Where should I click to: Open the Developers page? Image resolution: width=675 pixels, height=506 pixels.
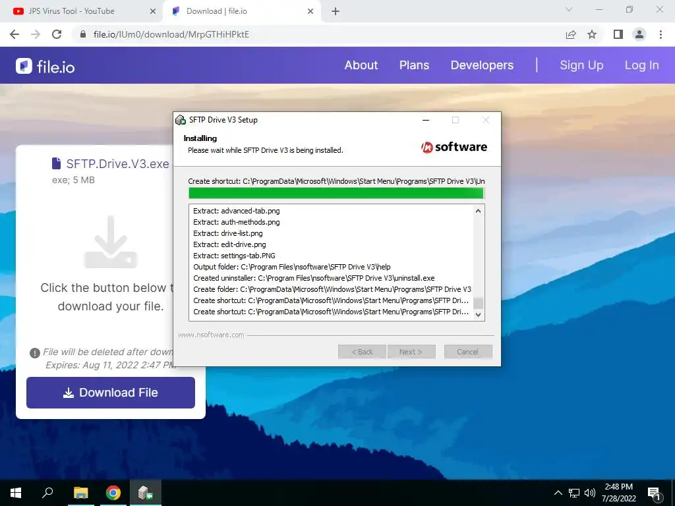tap(482, 65)
